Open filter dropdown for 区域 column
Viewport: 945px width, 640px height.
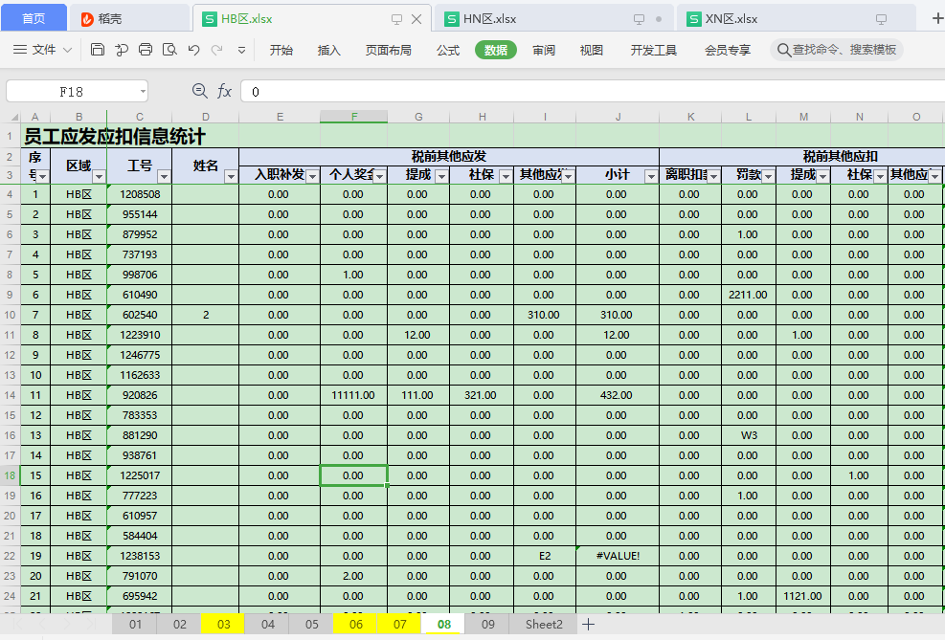(99, 176)
